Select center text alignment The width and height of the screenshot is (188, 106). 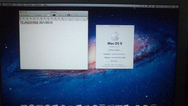[x=71, y=15]
